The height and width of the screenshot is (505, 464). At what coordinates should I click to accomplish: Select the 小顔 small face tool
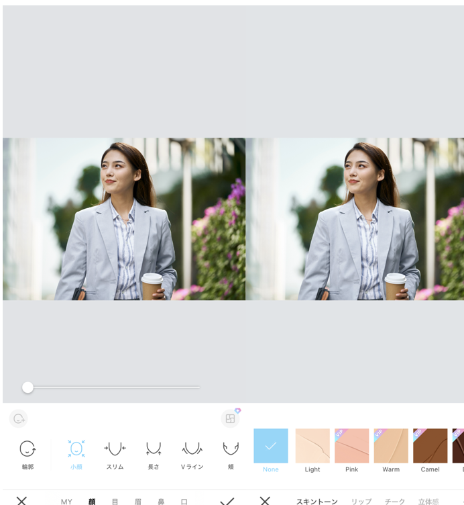pyautogui.click(x=76, y=453)
